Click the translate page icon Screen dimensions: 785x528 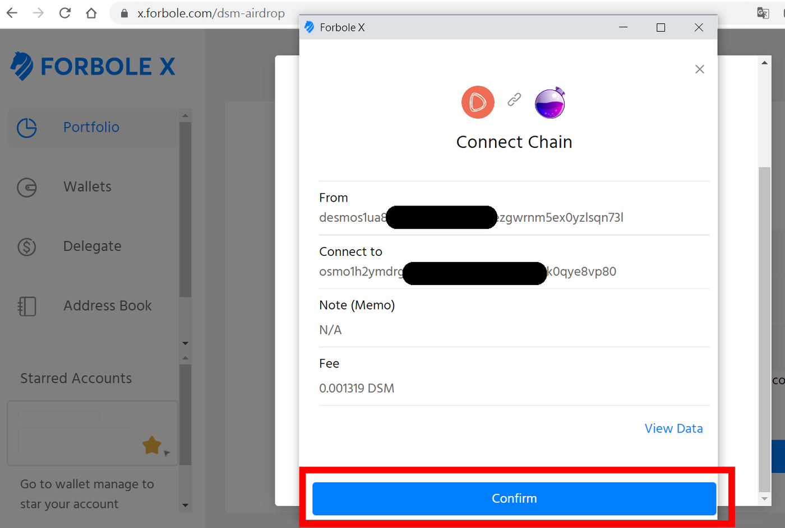click(763, 13)
